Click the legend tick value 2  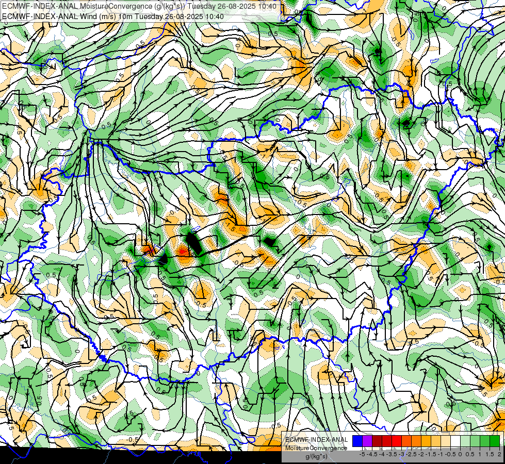(499, 454)
